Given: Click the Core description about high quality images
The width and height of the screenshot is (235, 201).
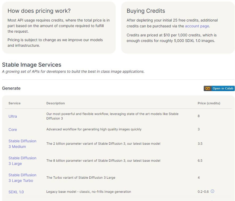Looking at the screenshot, I should [94, 129].
